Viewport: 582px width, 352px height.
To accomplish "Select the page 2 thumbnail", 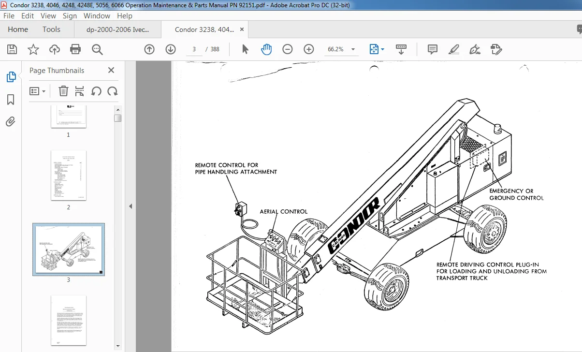I will click(x=69, y=175).
